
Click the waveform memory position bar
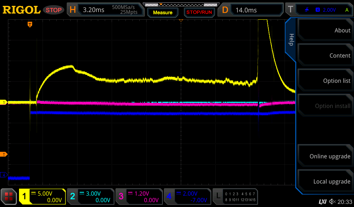[x=180, y=5]
